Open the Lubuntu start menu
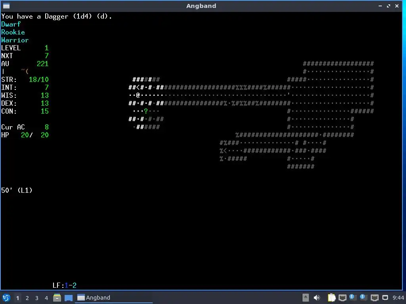This screenshot has width=406, height=304. pos(6,298)
